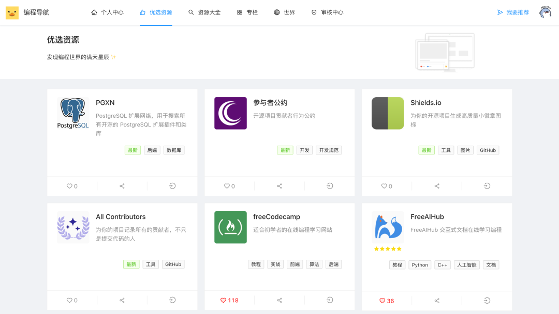Open the 资源大全 navigation item

(204, 12)
